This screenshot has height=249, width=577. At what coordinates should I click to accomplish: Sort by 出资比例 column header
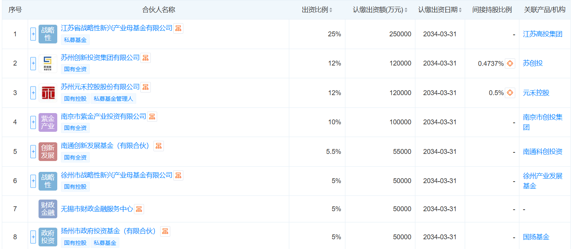[x=317, y=10]
